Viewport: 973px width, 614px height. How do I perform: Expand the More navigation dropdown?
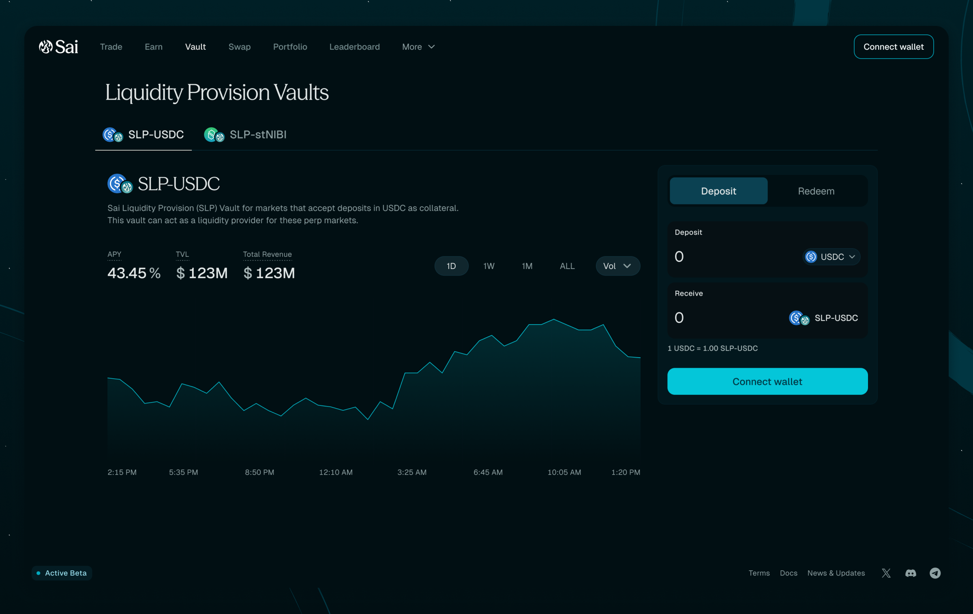pyautogui.click(x=418, y=47)
